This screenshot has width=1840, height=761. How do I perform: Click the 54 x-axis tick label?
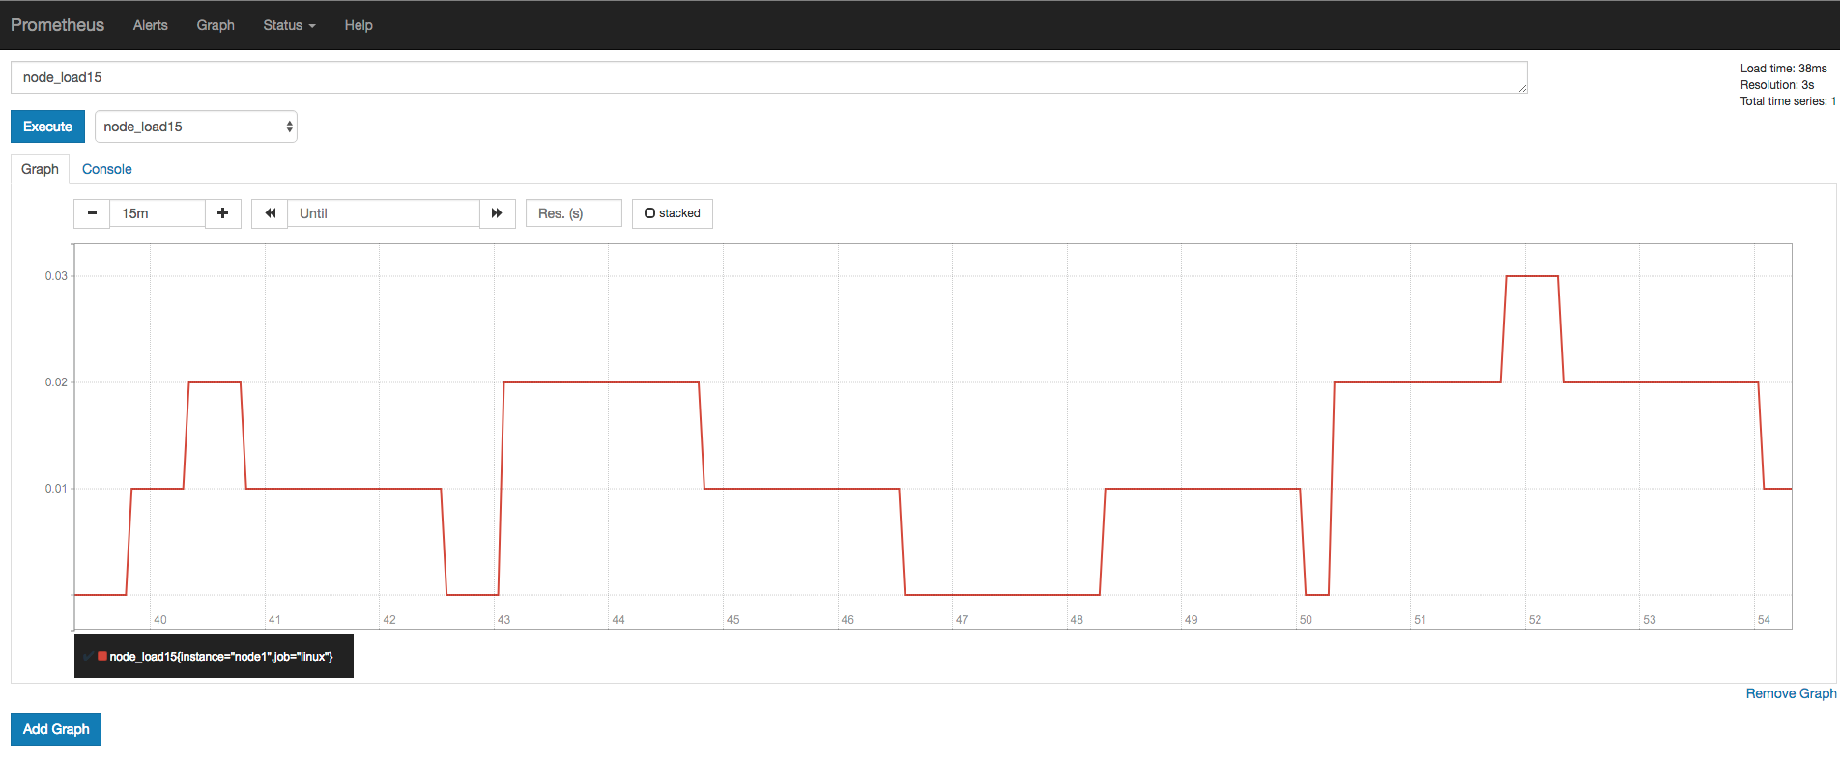(1764, 620)
